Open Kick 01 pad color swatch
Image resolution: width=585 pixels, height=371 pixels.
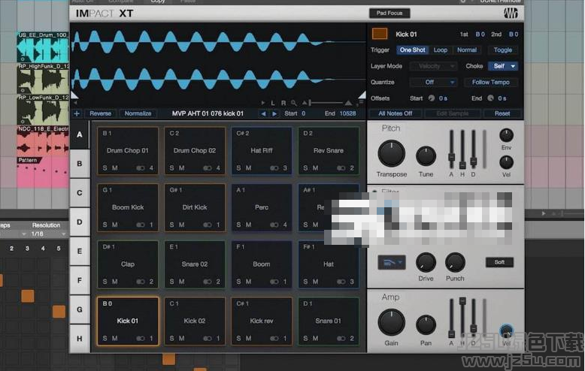pyautogui.click(x=380, y=34)
